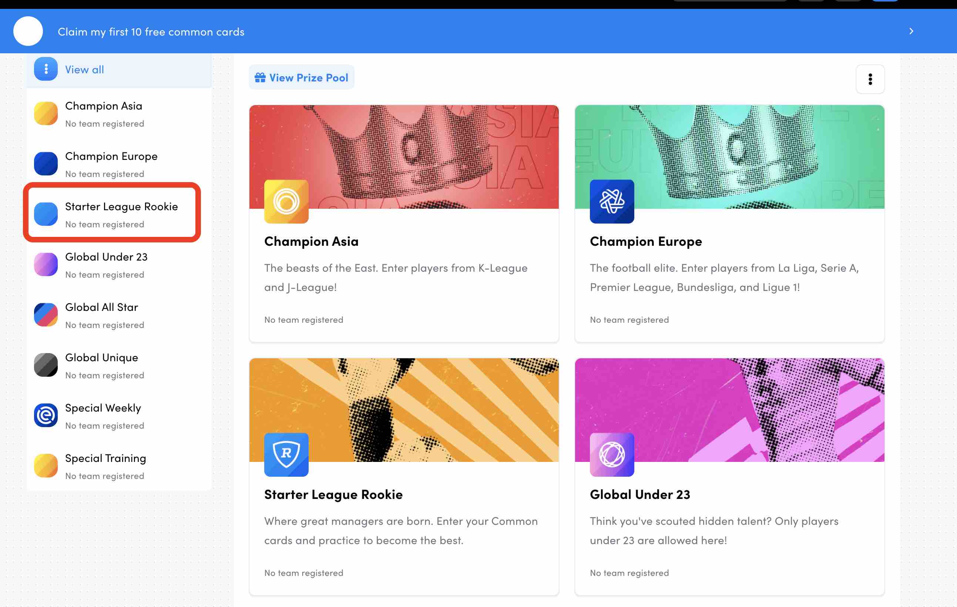The height and width of the screenshot is (607, 957).
Task: Click 'The football elite' description text
Action: click(x=724, y=278)
